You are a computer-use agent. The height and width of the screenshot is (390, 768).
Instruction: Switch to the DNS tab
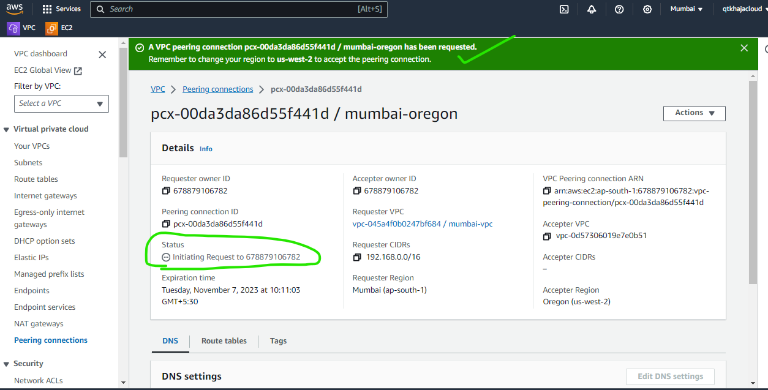tap(170, 341)
